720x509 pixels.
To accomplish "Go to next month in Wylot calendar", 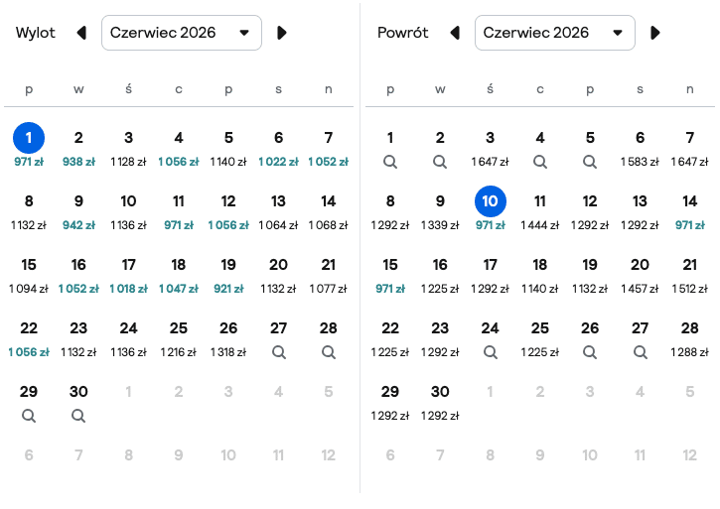I will pyautogui.click(x=282, y=33).
